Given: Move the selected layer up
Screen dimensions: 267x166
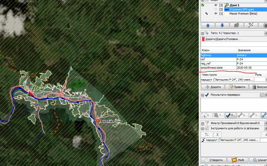Looking at the screenshot, I should (x=208, y=25).
